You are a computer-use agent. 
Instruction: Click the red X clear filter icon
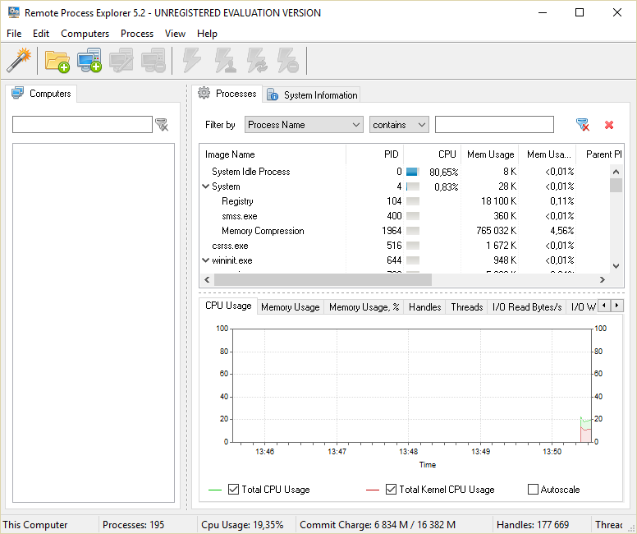608,125
